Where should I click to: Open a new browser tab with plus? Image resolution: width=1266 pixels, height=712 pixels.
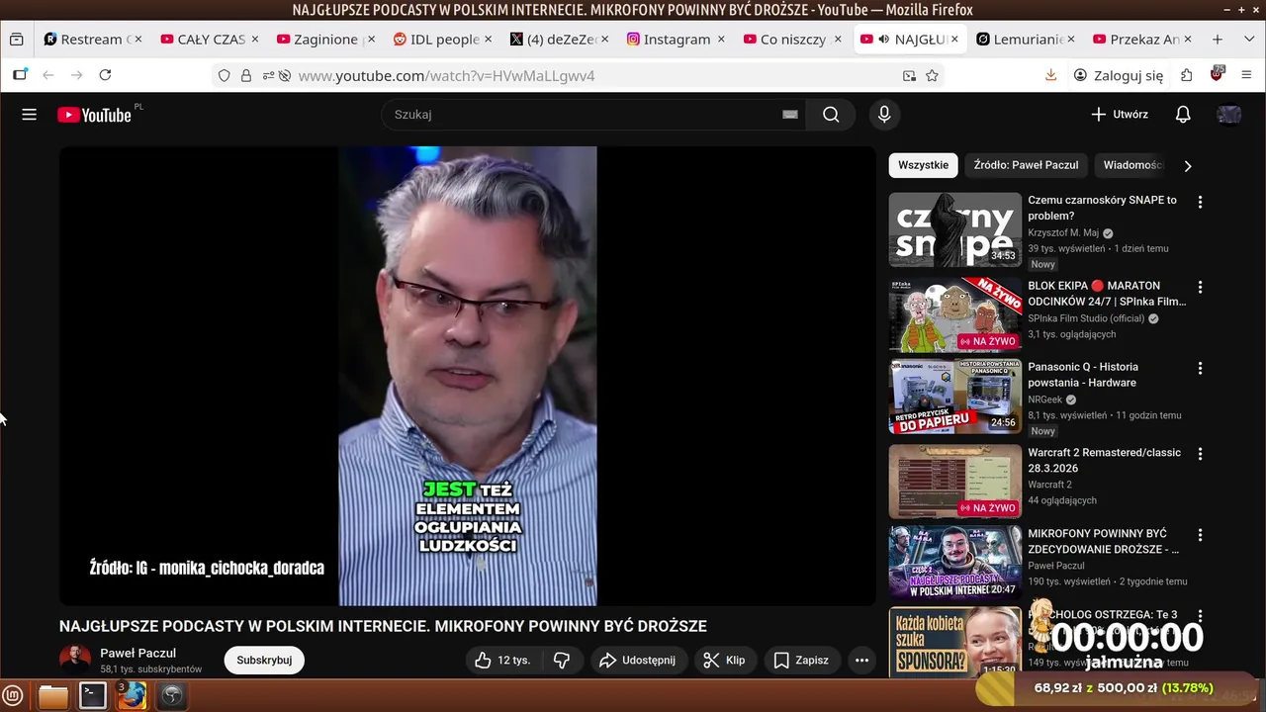point(1218,40)
